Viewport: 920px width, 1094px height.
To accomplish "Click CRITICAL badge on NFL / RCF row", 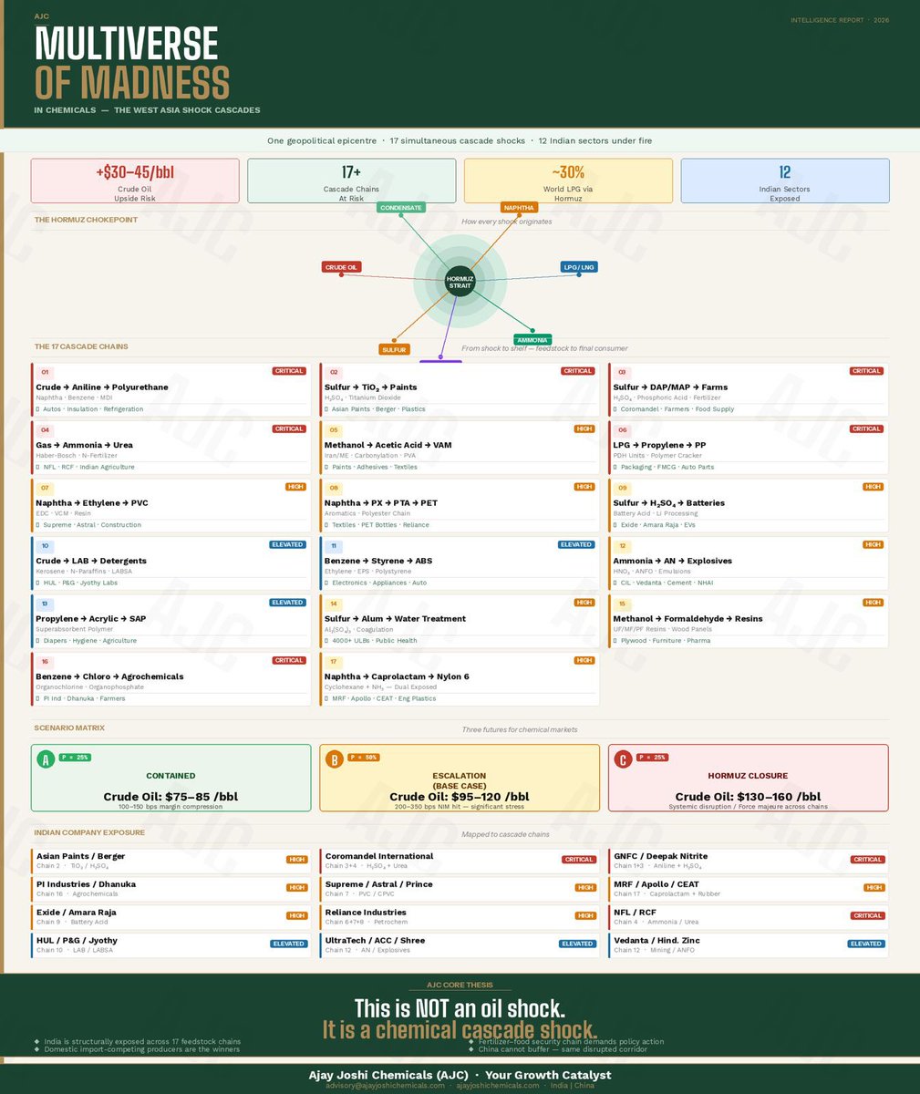I will [x=867, y=915].
